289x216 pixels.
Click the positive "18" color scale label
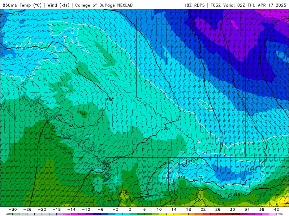pyautogui.click(x=188, y=210)
